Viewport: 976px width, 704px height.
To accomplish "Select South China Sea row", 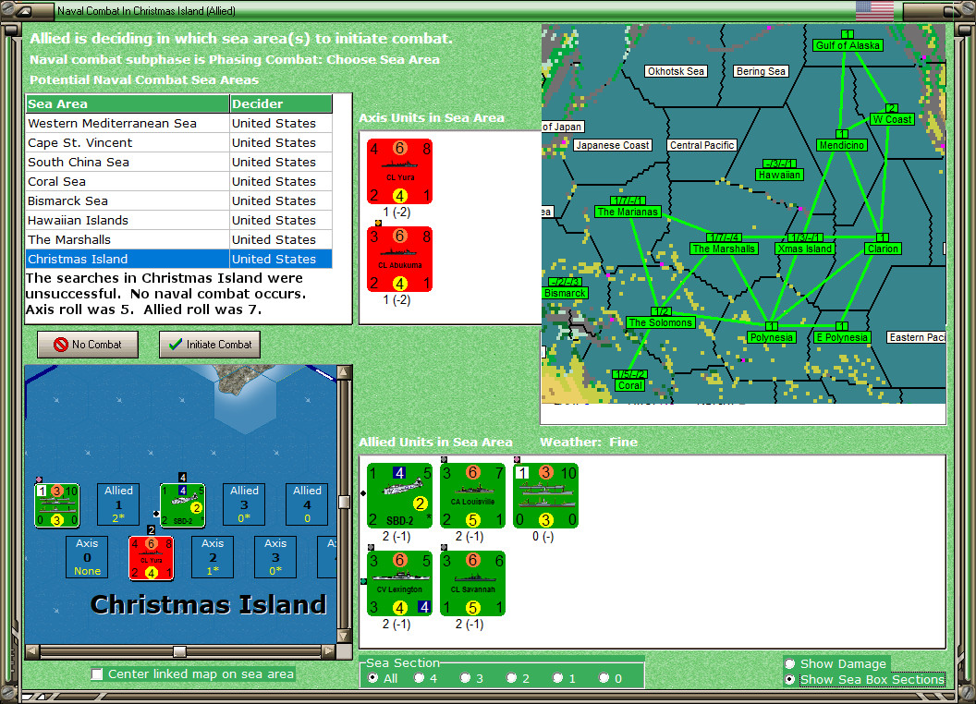I will click(179, 162).
